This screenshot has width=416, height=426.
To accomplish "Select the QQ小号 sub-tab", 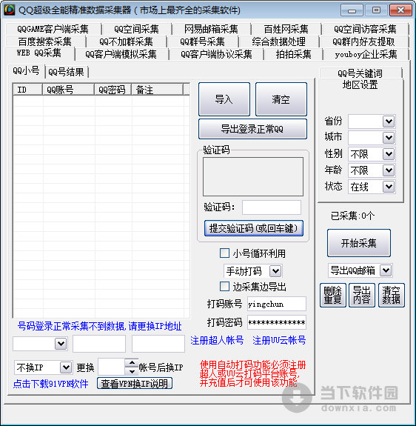I will (27, 71).
